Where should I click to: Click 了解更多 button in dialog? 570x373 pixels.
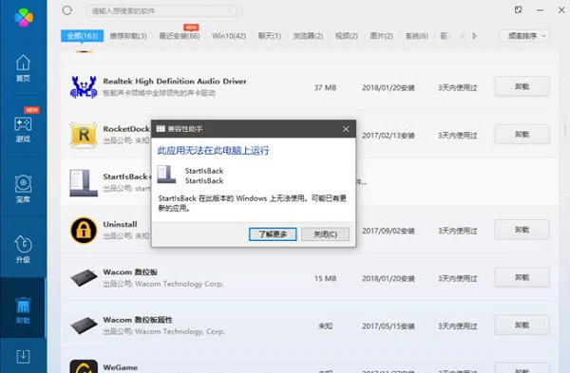point(273,234)
